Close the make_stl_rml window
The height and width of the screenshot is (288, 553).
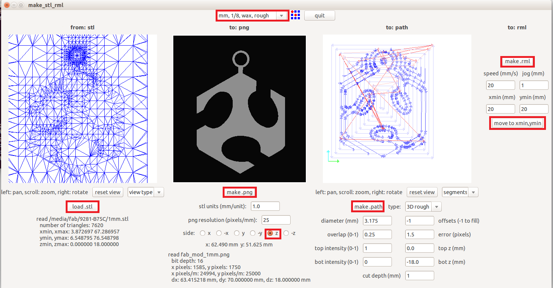coord(7,5)
